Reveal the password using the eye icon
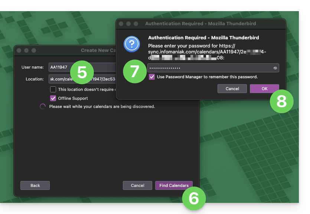Viewport: 310px width, 214px height. (275, 68)
